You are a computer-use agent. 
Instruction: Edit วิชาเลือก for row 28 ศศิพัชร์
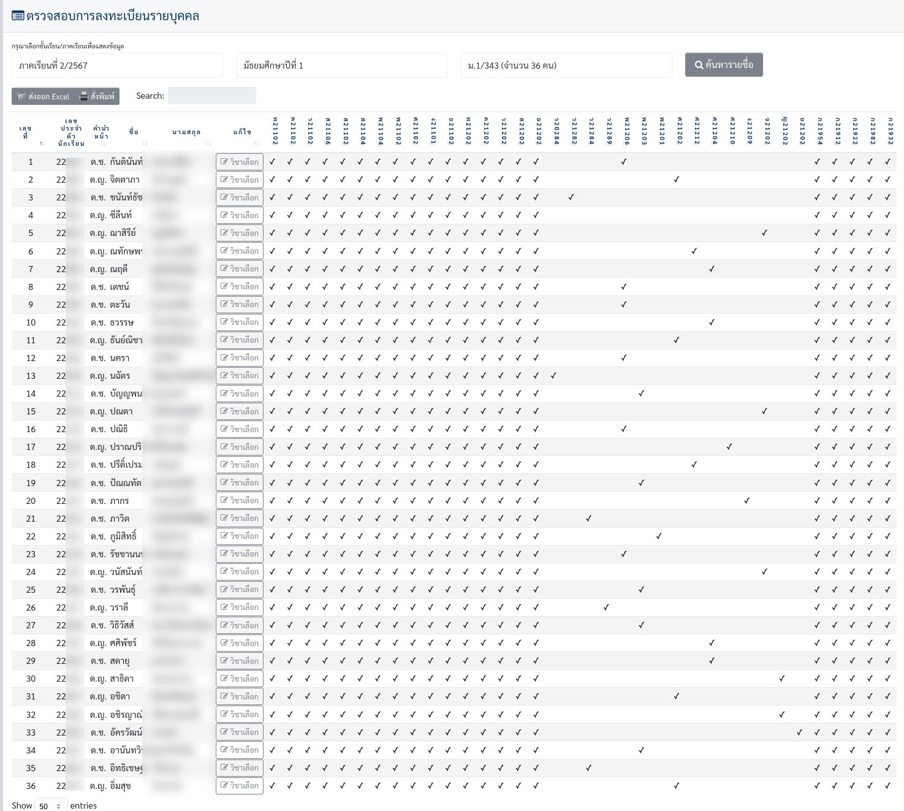pos(240,643)
